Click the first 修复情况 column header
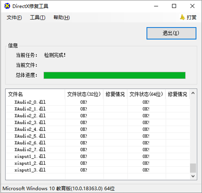This screenshot has height=193, width=202. (115, 94)
